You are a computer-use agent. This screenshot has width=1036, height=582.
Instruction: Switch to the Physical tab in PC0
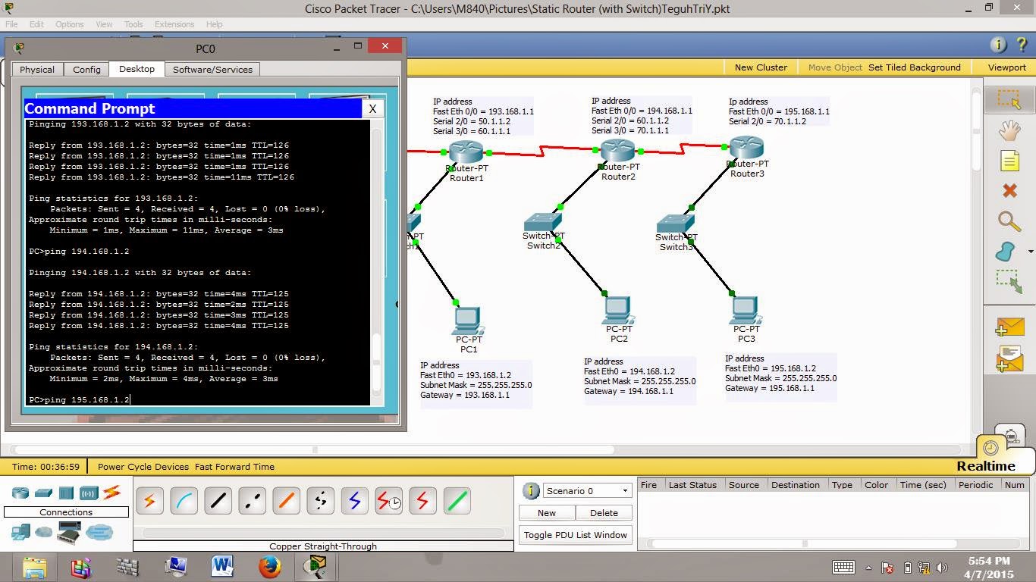(x=37, y=70)
